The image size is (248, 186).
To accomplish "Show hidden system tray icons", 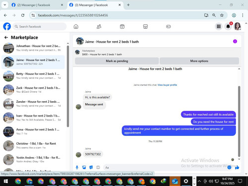I will click(199, 182).
